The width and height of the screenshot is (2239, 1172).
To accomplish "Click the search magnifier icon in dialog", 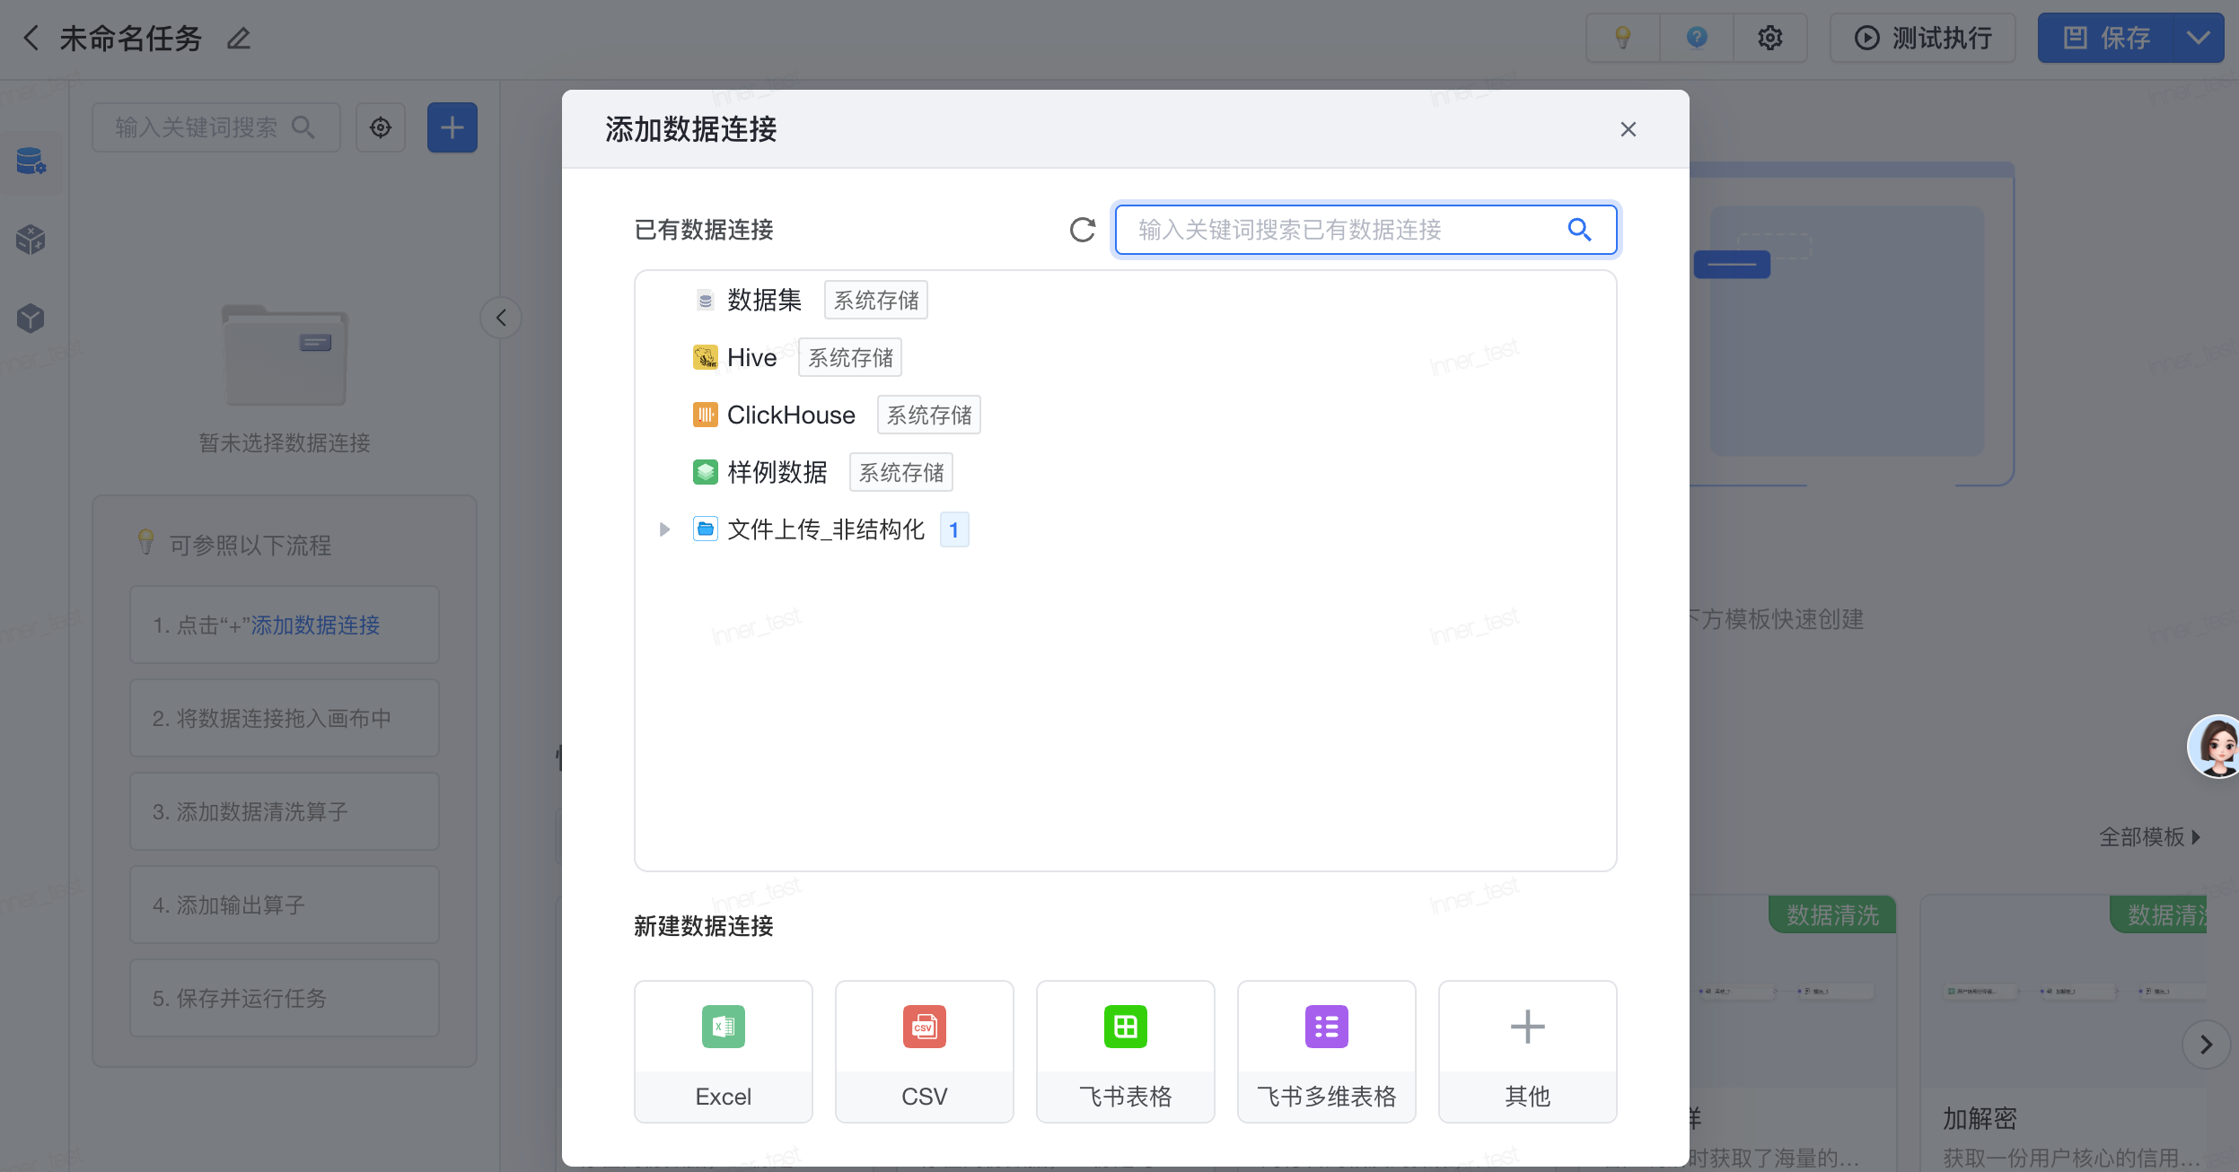I will pos(1579,230).
